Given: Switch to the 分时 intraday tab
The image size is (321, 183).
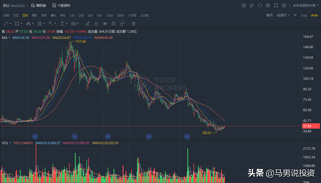Looking at the screenshot, I should 6,16.
